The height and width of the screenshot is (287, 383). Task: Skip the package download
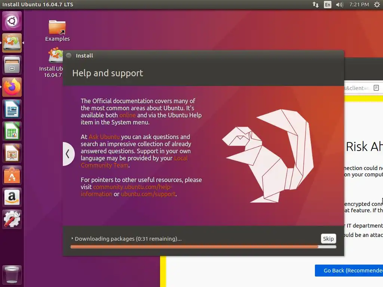328,239
